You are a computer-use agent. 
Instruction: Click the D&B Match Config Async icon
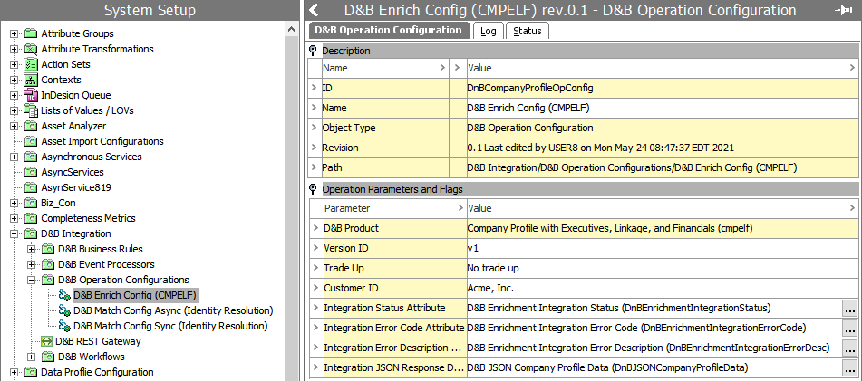[64, 310]
